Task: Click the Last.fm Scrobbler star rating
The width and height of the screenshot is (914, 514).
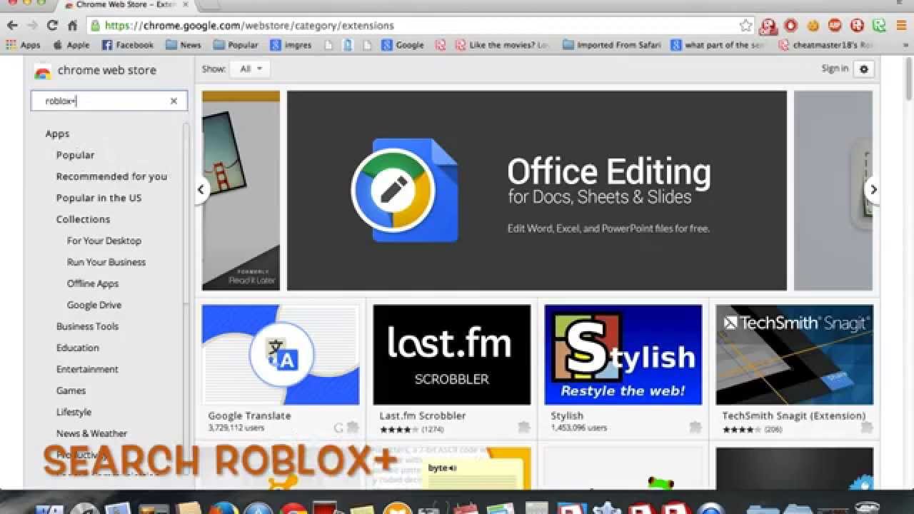Action: click(x=400, y=430)
